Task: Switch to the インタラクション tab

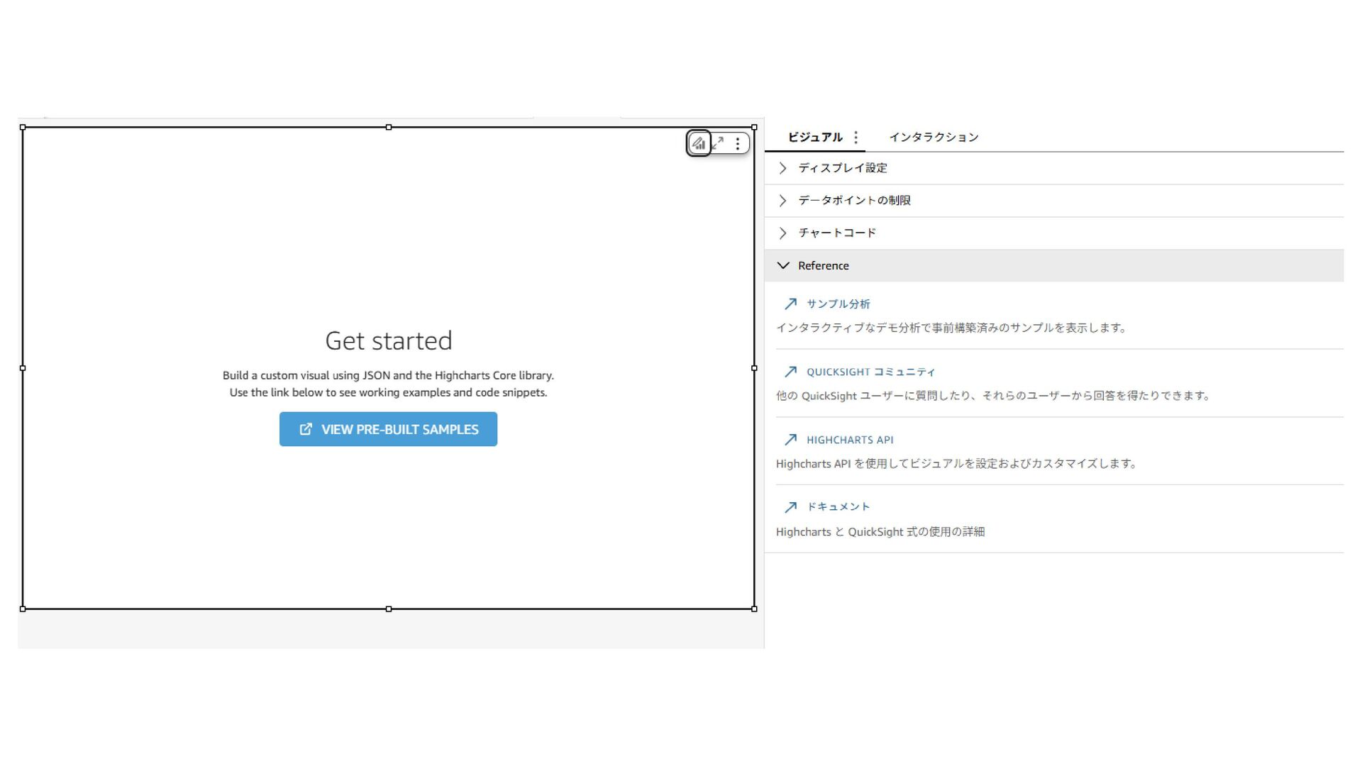Action: click(934, 137)
